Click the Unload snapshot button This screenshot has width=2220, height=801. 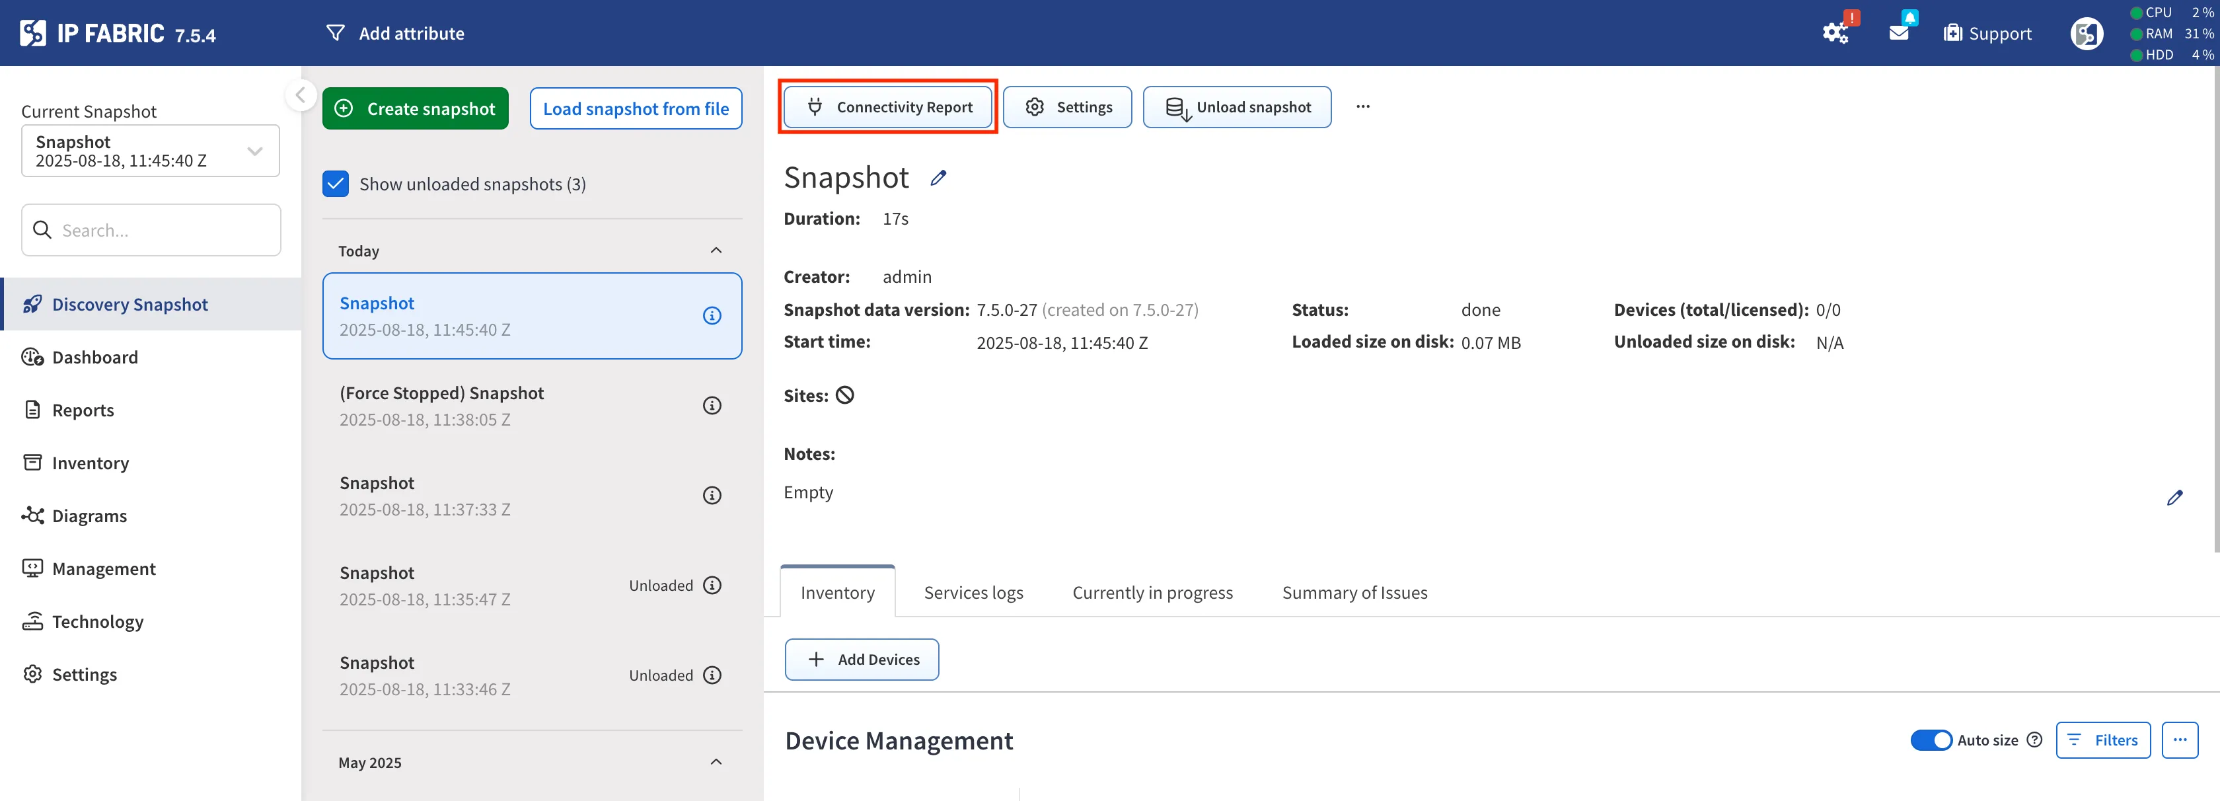pyautogui.click(x=1237, y=107)
